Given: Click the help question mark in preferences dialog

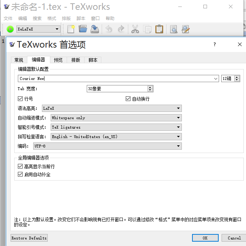Looking at the screenshot, I should pyautogui.click(x=215, y=44).
